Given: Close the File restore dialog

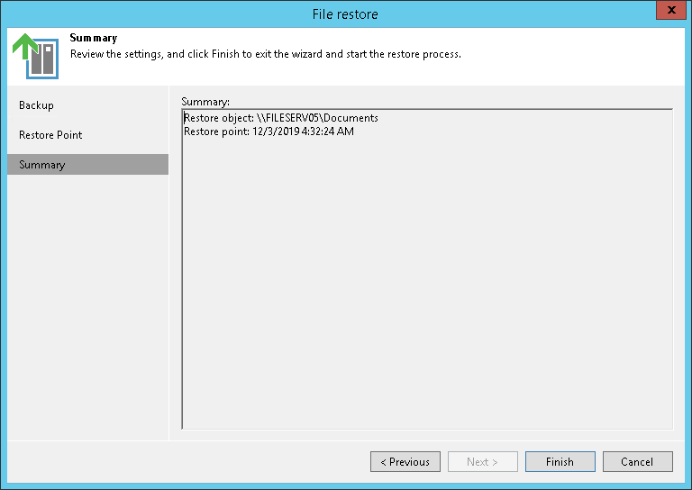Looking at the screenshot, I should 670,10.
